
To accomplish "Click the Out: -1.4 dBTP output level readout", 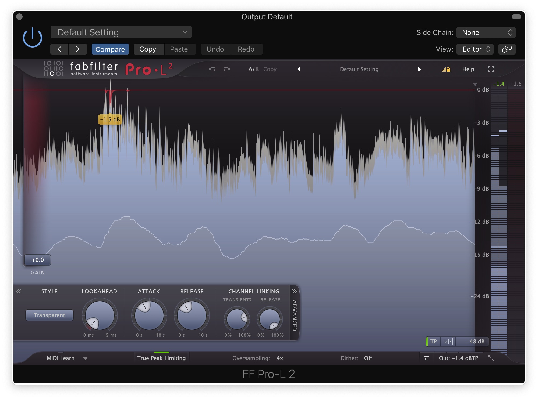I will point(458,358).
